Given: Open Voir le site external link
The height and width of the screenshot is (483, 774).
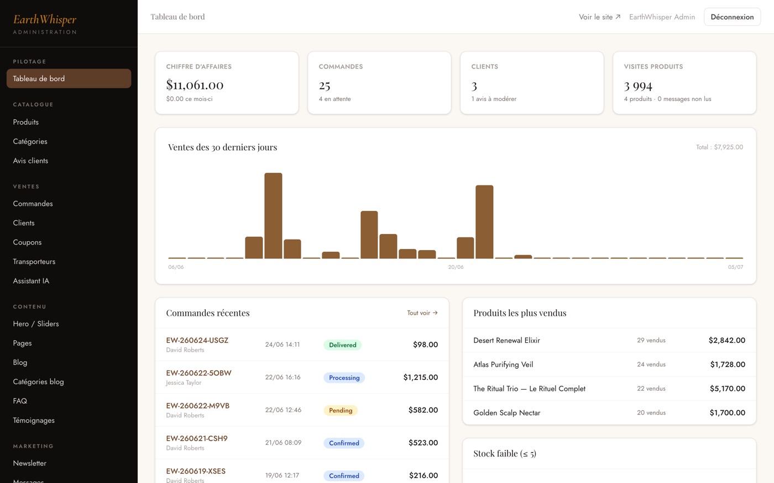Looking at the screenshot, I should [599, 17].
